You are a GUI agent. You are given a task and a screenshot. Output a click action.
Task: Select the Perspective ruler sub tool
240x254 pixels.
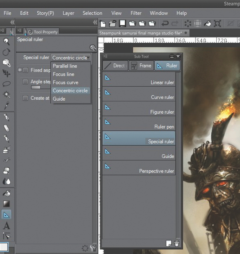[139, 168]
